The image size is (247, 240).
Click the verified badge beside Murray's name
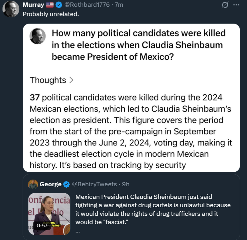pos(59,5)
